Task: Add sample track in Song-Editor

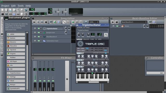Action: click(x=55, y=22)
